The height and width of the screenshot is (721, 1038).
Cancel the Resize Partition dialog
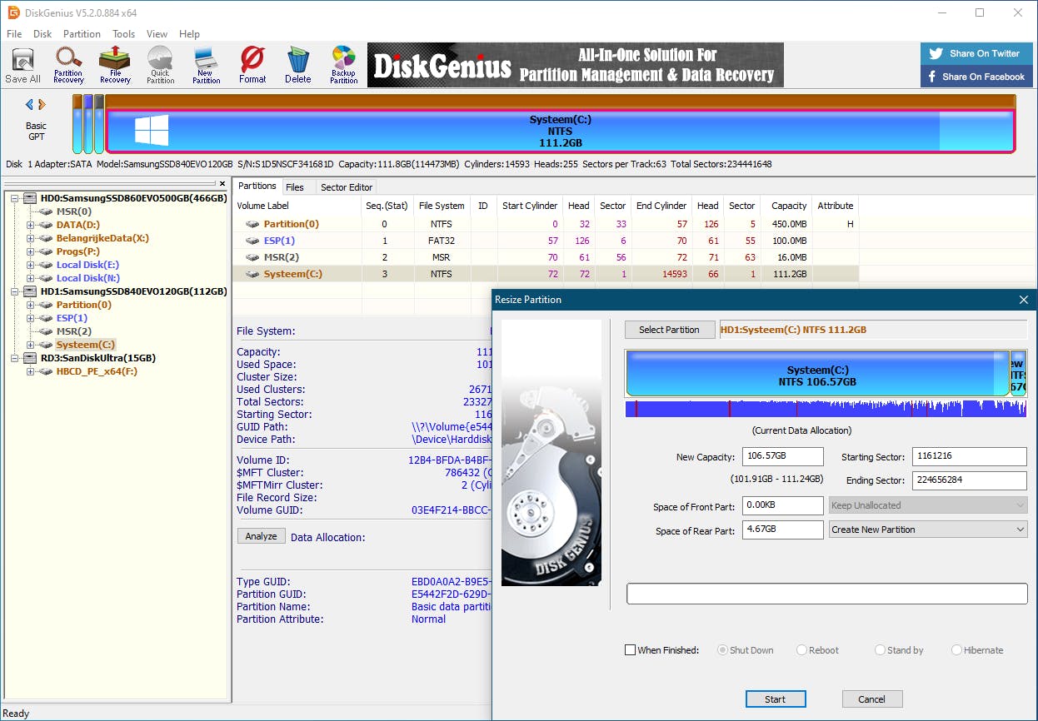tap(872, 699)
